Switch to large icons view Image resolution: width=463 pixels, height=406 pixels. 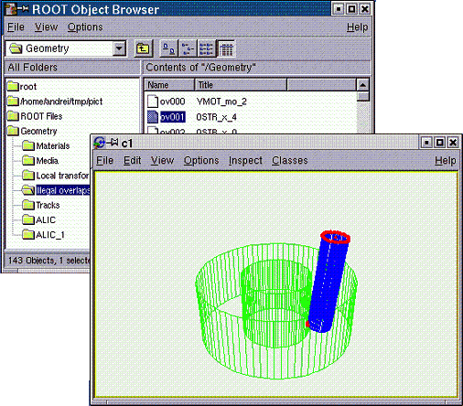coord(169,48)
